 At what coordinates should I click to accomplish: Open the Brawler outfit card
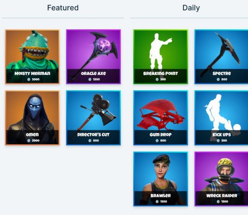tap(161, 179)
